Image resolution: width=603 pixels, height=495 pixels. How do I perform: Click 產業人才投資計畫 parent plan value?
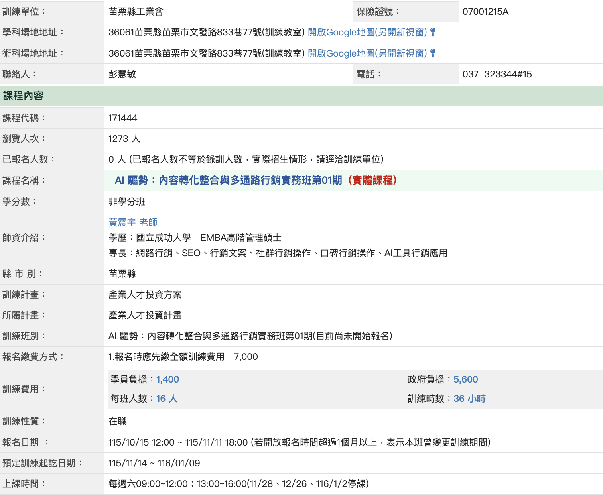click(145, 315)
